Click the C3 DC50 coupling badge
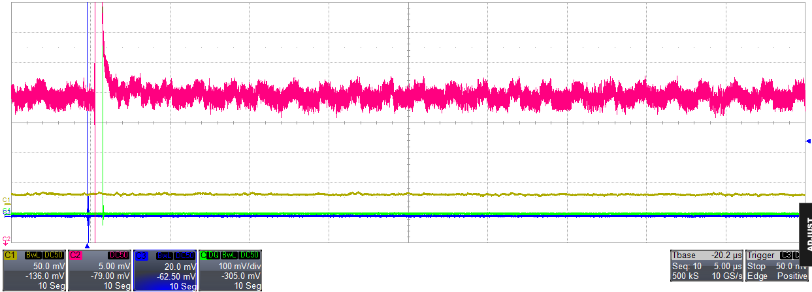Viewport: 812px width, 292px height. 185,255
